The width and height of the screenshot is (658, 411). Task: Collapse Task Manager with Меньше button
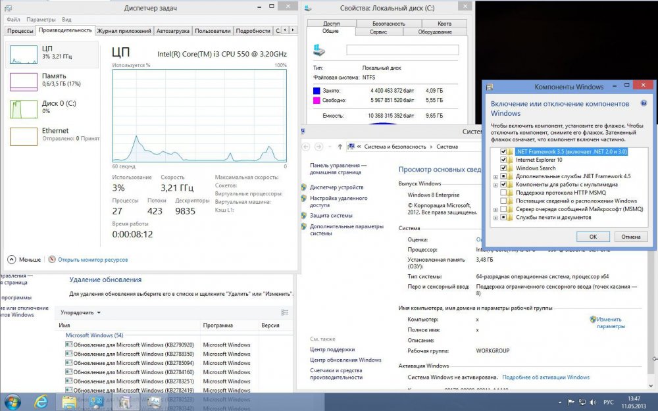pos(24,260)
